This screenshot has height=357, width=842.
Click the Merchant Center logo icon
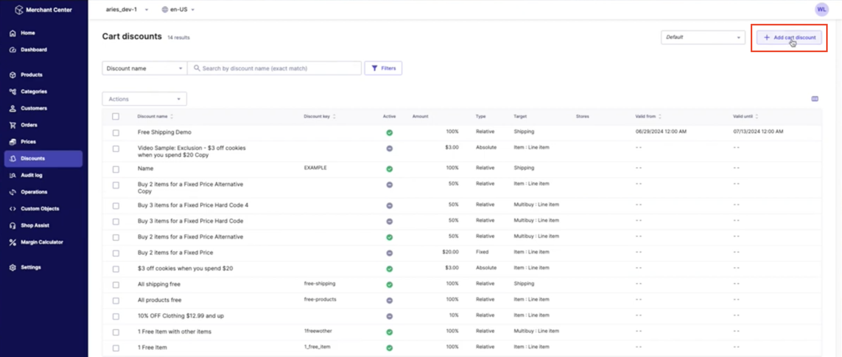(x=19, y=10)
